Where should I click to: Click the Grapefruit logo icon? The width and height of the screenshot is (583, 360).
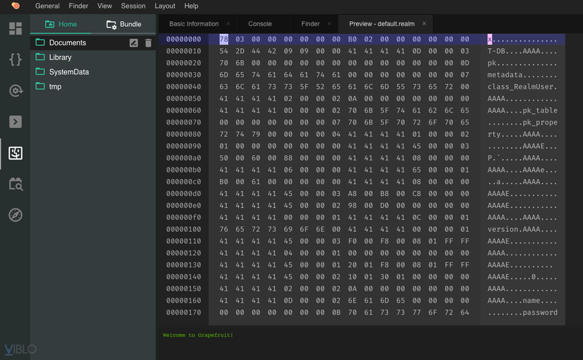coord(15,6)
